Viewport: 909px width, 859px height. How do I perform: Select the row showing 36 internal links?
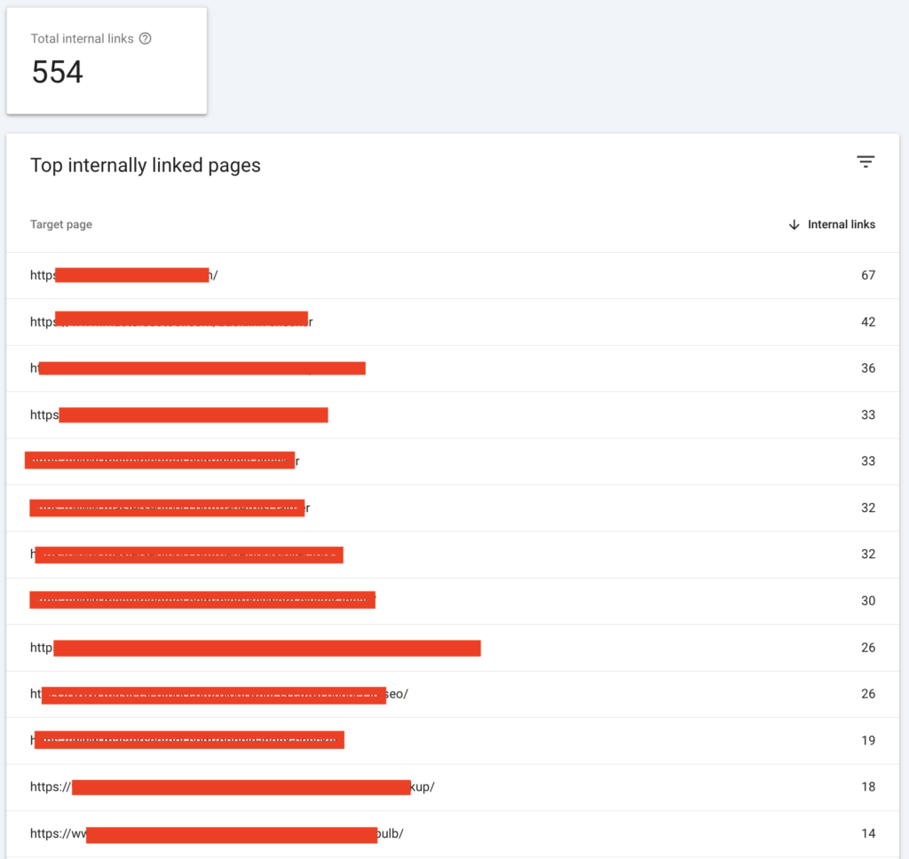200,368
